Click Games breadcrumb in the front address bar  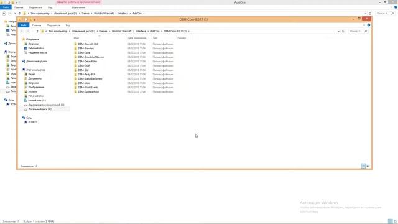103,31
